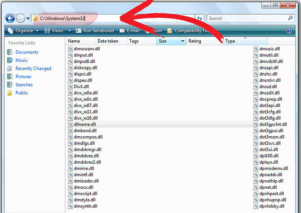Click the Documents folder icon in sidebar
Screen dimensions: 301x213
click(10, 52)
